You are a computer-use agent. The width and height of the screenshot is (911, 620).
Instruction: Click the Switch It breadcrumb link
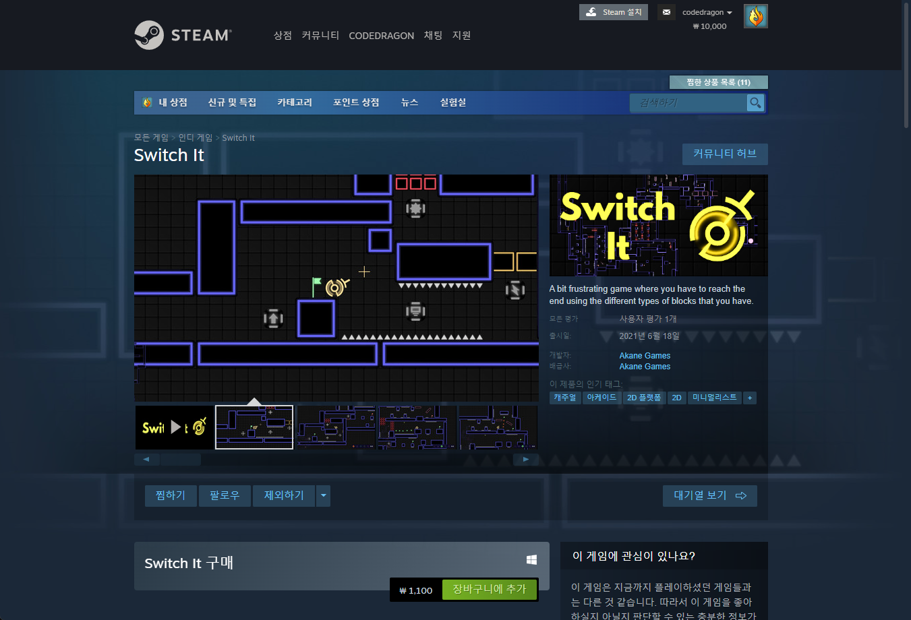tap(238, 137)
